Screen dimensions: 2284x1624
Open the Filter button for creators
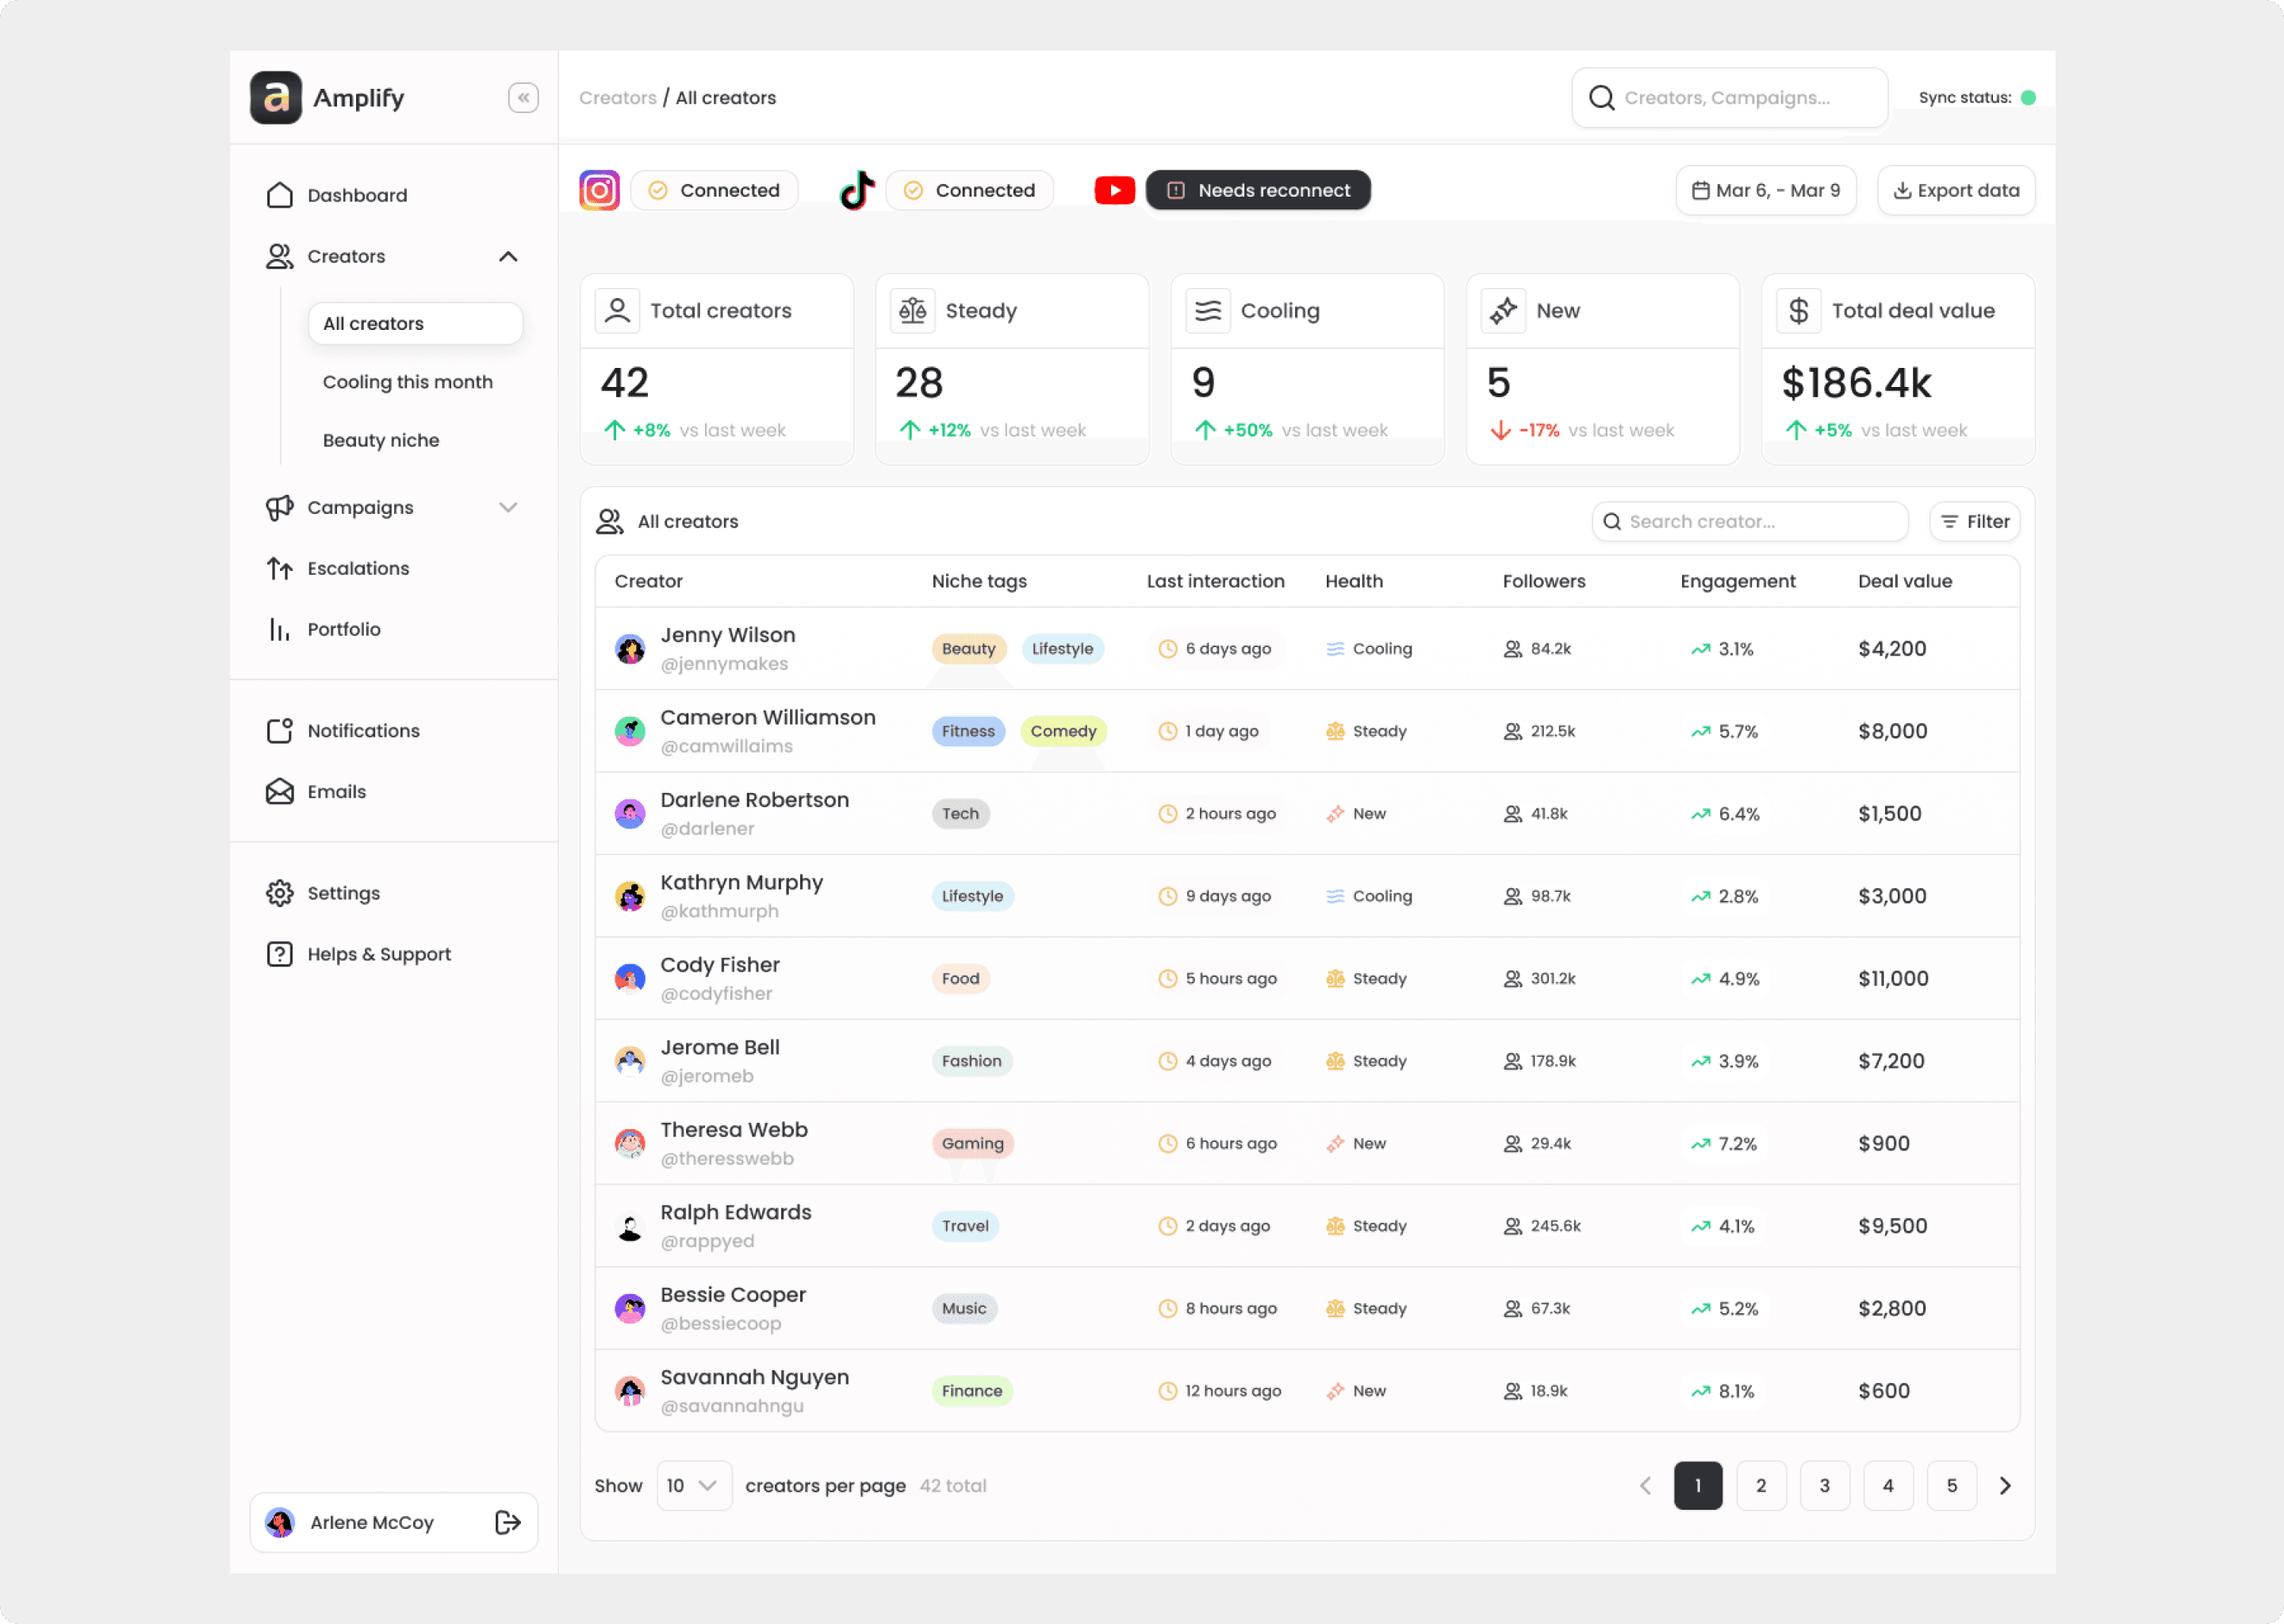point(1974,521)
